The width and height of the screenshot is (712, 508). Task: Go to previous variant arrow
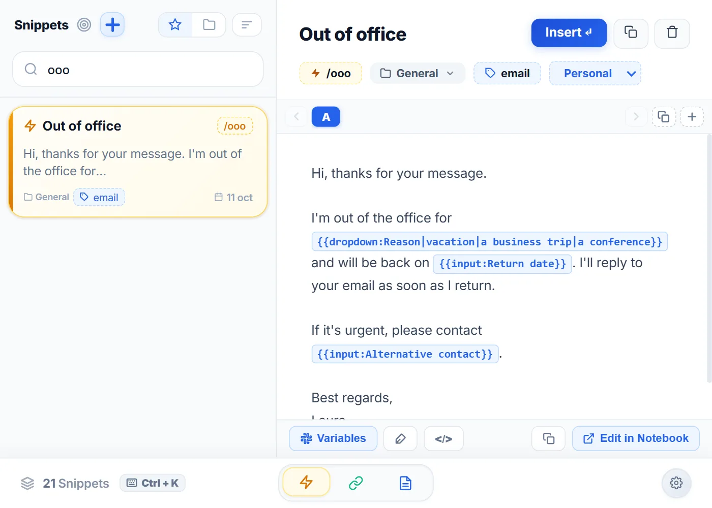coord(296,117)
